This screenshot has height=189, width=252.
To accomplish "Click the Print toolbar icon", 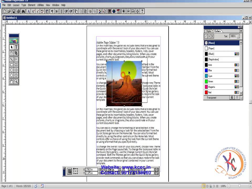I will click(x=18, y=11).
